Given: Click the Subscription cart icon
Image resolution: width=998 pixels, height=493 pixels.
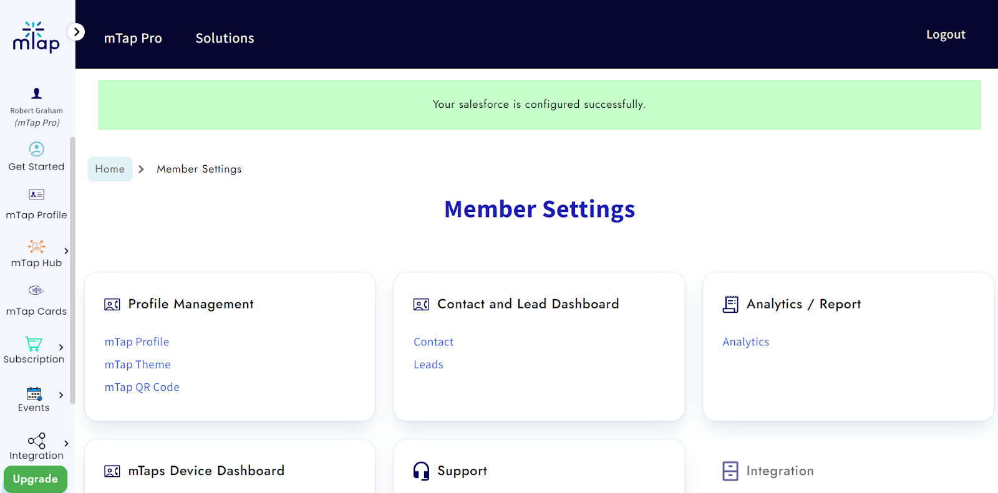Looking at the screenshot, I should pyautogui.click(x=34, y=343).
